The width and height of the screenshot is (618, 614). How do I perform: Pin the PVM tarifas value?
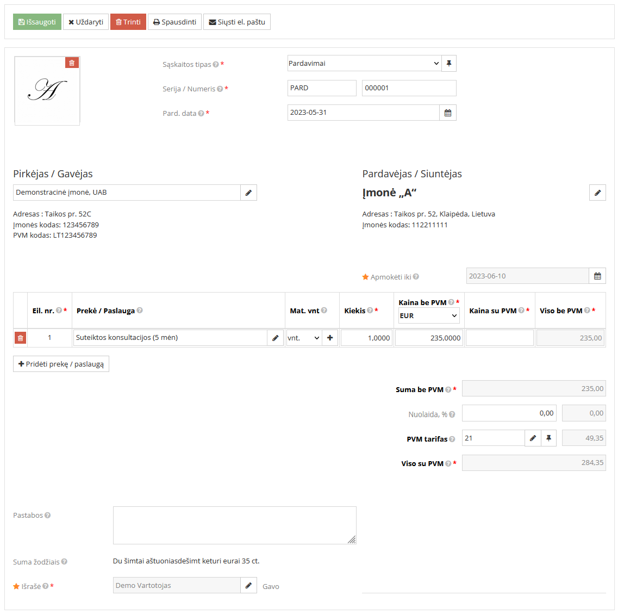pos(548,438)
